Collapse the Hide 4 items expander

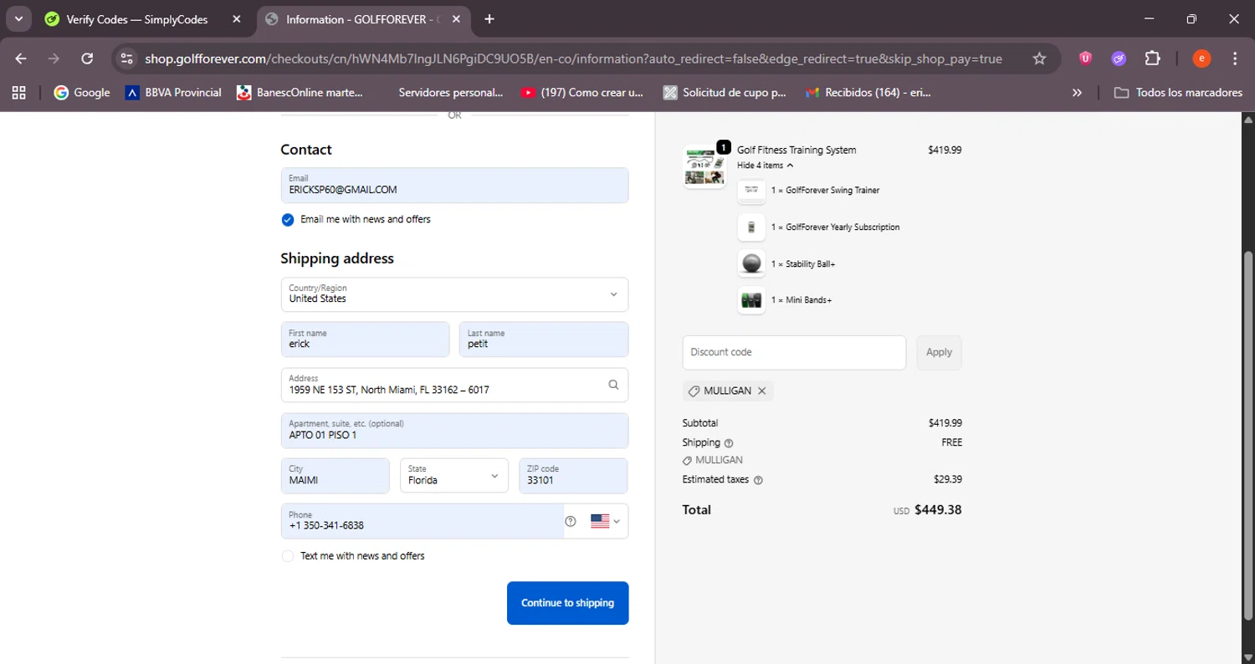(x=765, y=166)
